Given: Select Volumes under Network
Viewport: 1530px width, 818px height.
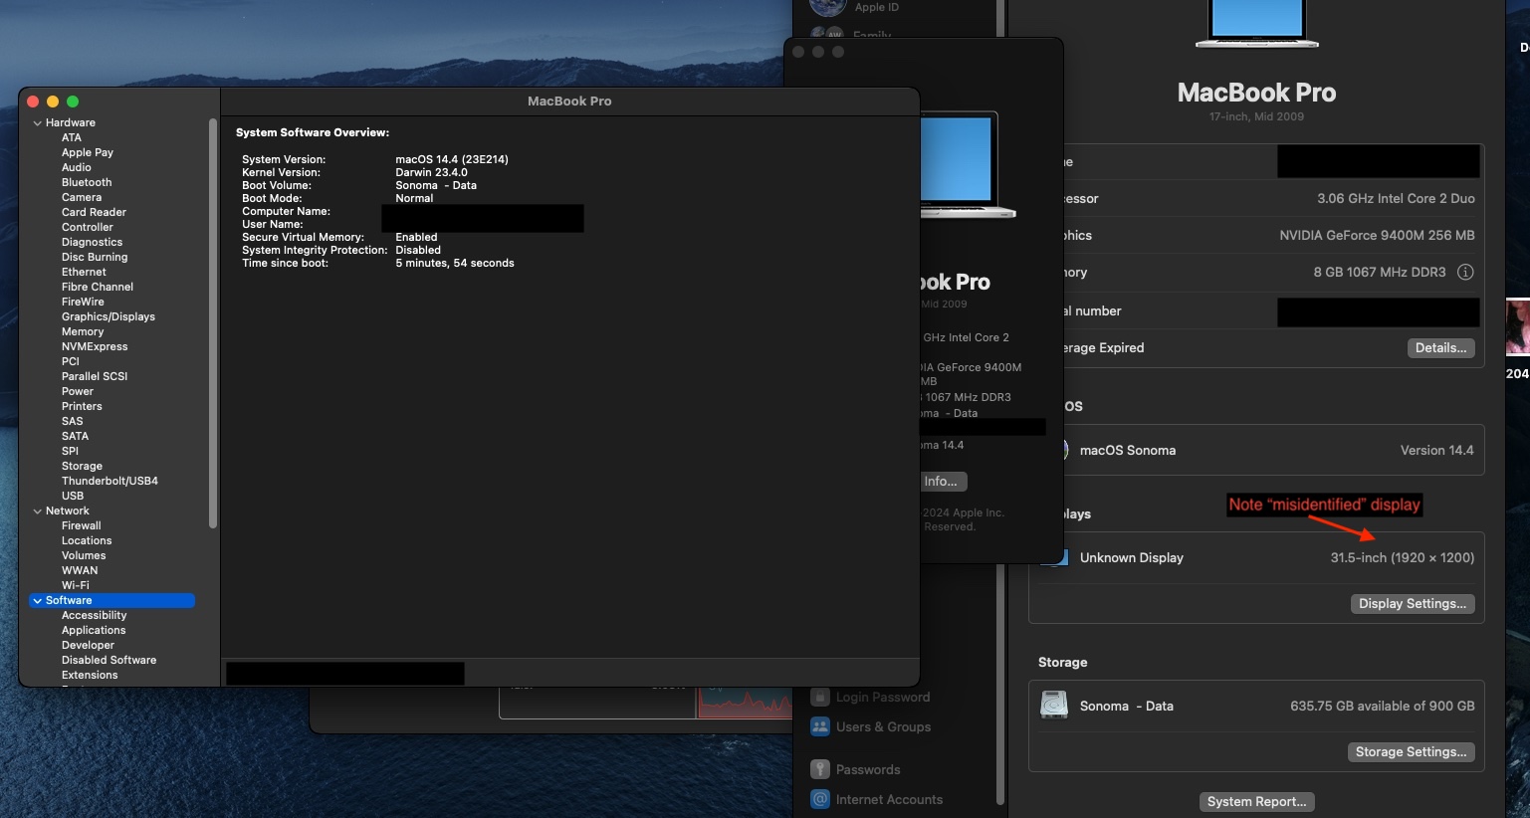Looking at the screenshot, I should point(84,556).
